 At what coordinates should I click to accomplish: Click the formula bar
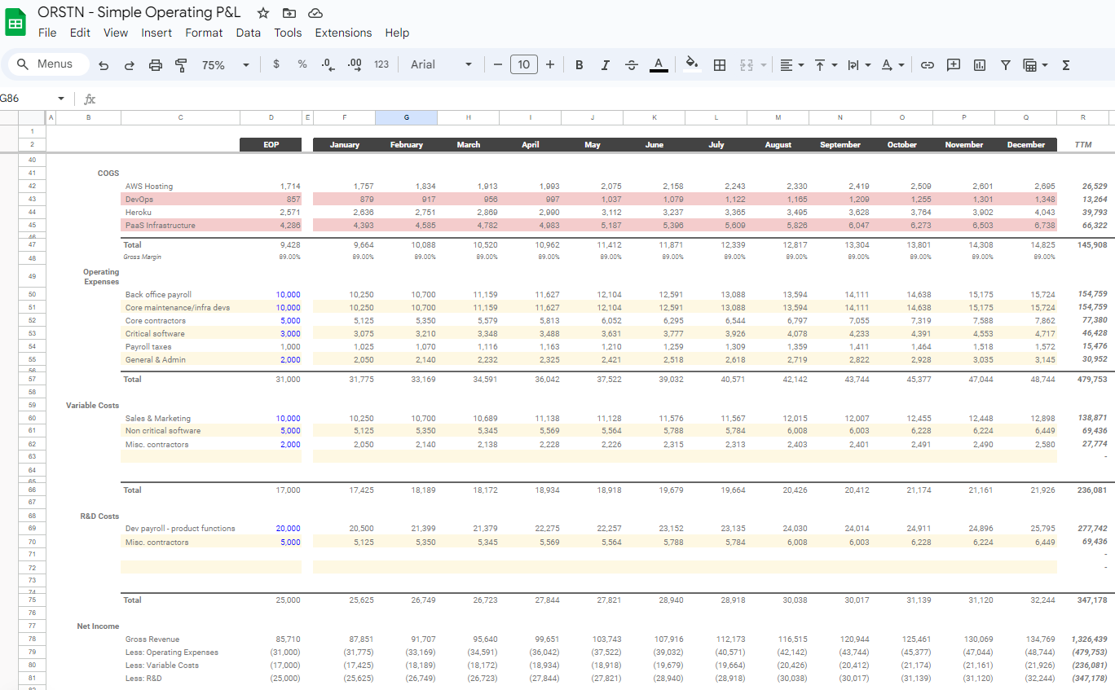click(x=603, y=99)
